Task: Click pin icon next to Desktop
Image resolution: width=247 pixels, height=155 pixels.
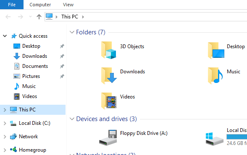Action: coord(62,46)
